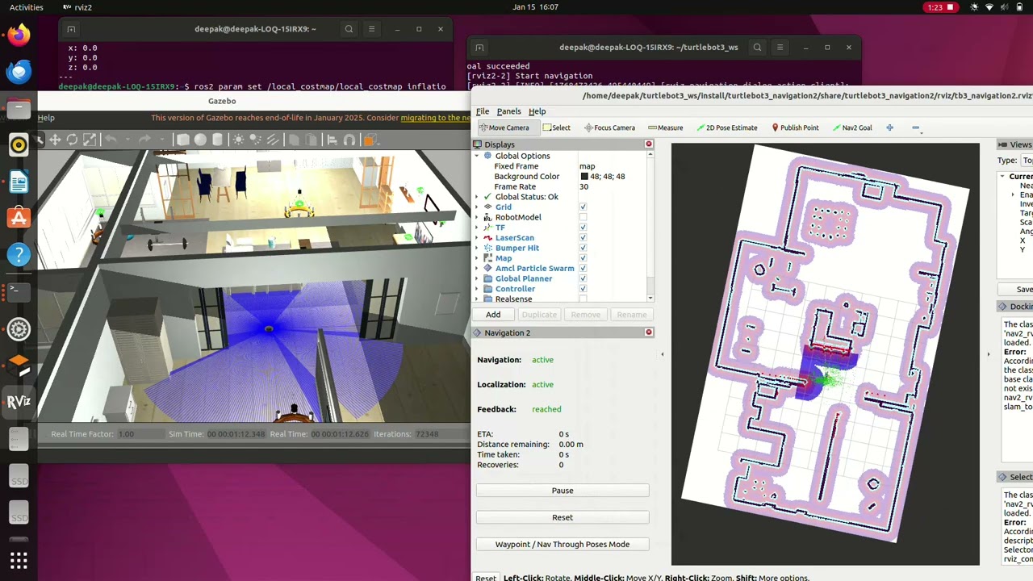Viewport: 1033px width, 581px height.
Task: Select the Gazebo translate mode tool
Action: 55,140
